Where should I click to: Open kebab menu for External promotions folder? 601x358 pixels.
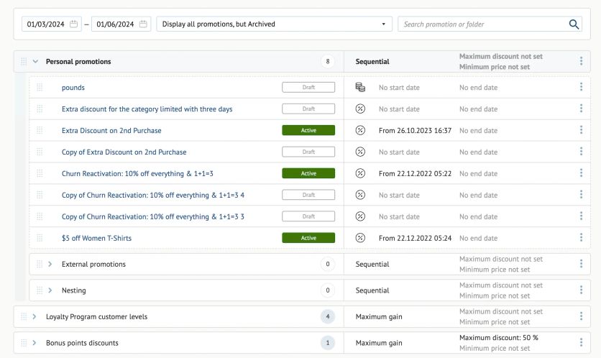[x=581, y=264]
